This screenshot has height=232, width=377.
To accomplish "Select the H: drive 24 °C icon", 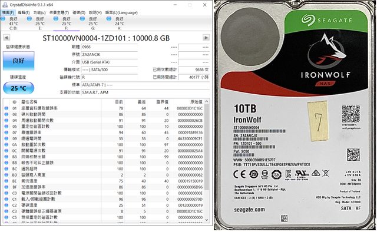I will pyautogui.click(x=108, y=19).
